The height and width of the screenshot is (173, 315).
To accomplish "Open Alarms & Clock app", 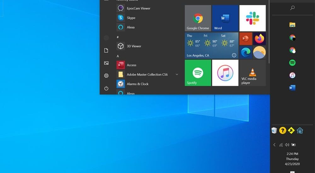I will coord(148,84).
